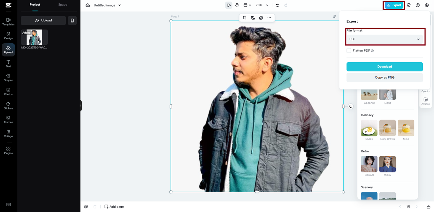The width and height of the screenshot is (434, 212).
Task: Apply the Carmel filter
Action: point(369,164)
